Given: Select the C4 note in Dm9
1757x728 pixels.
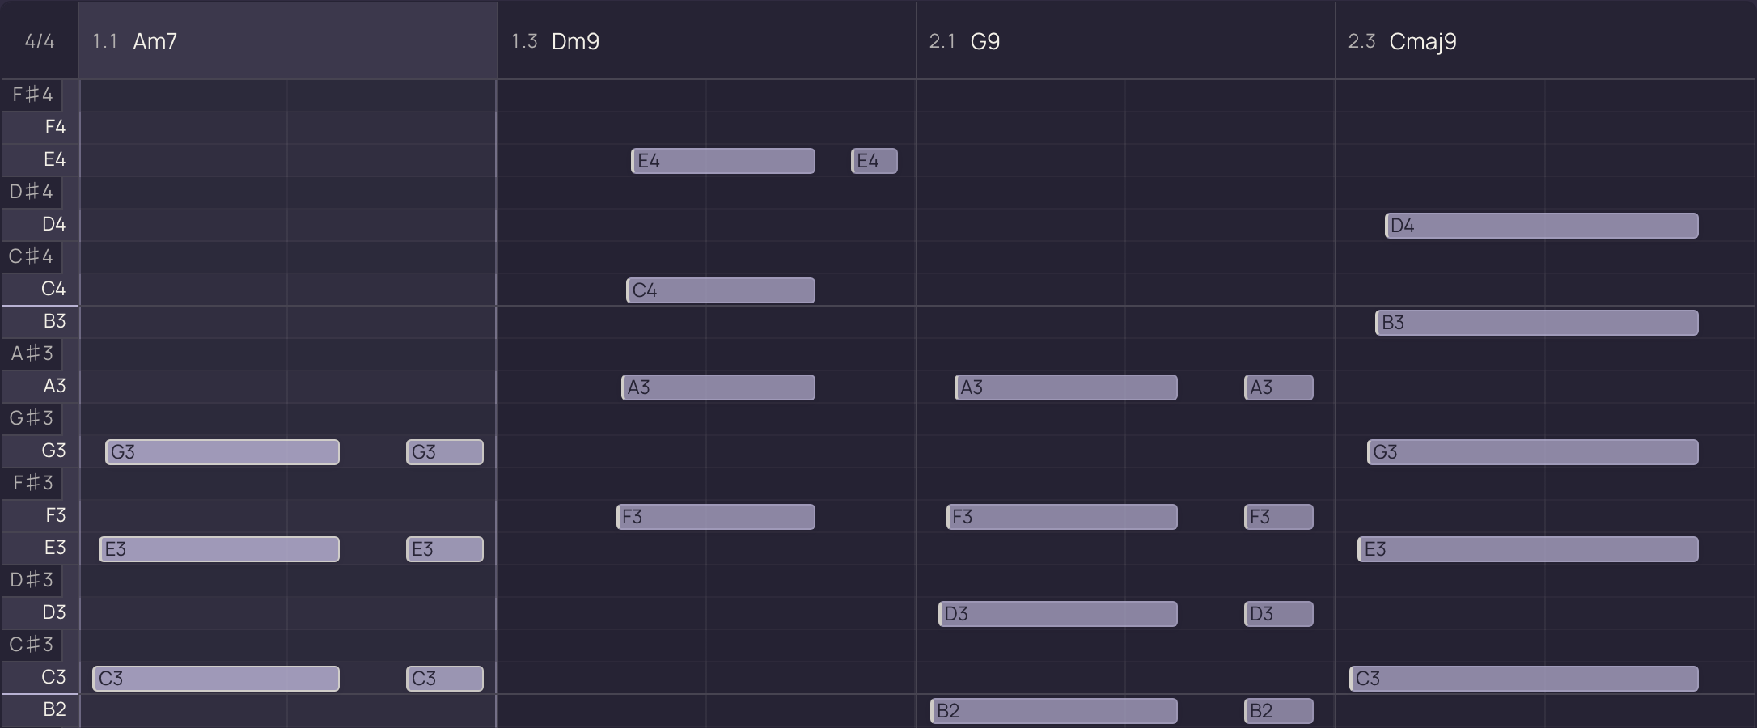Looking at the screenshot, I should tap(721, 290).
